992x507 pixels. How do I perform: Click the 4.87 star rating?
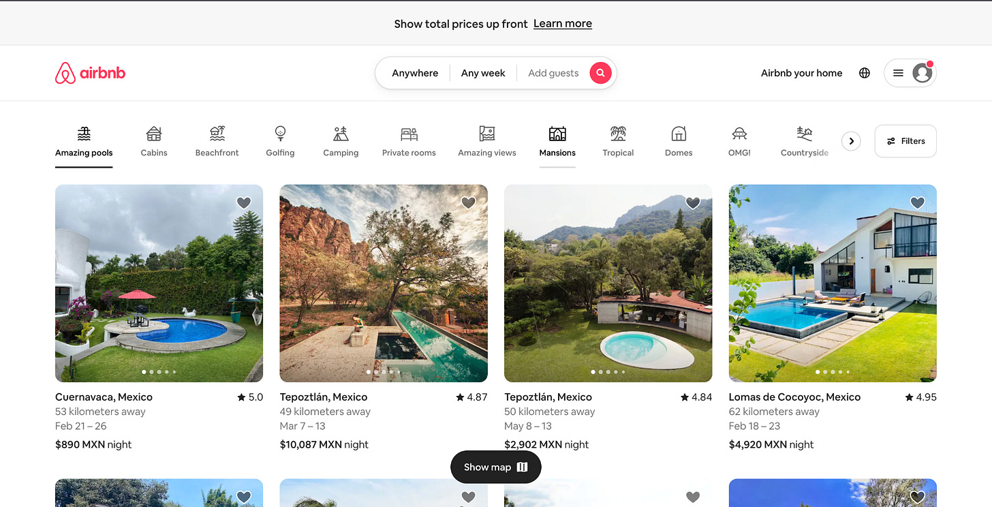point(471,397)
